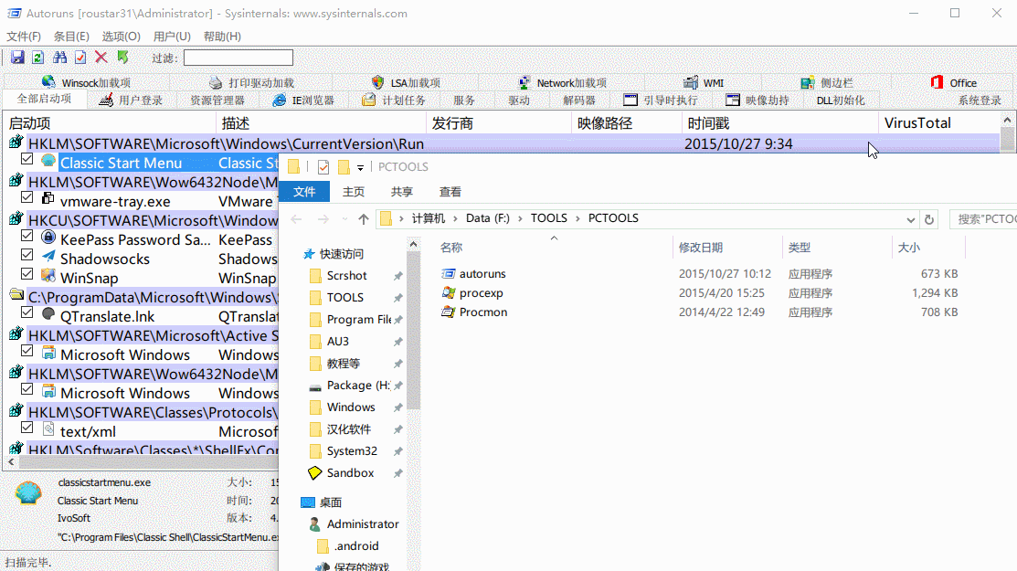Open the 条目(E) menu in Autoruns

[71, 37]
